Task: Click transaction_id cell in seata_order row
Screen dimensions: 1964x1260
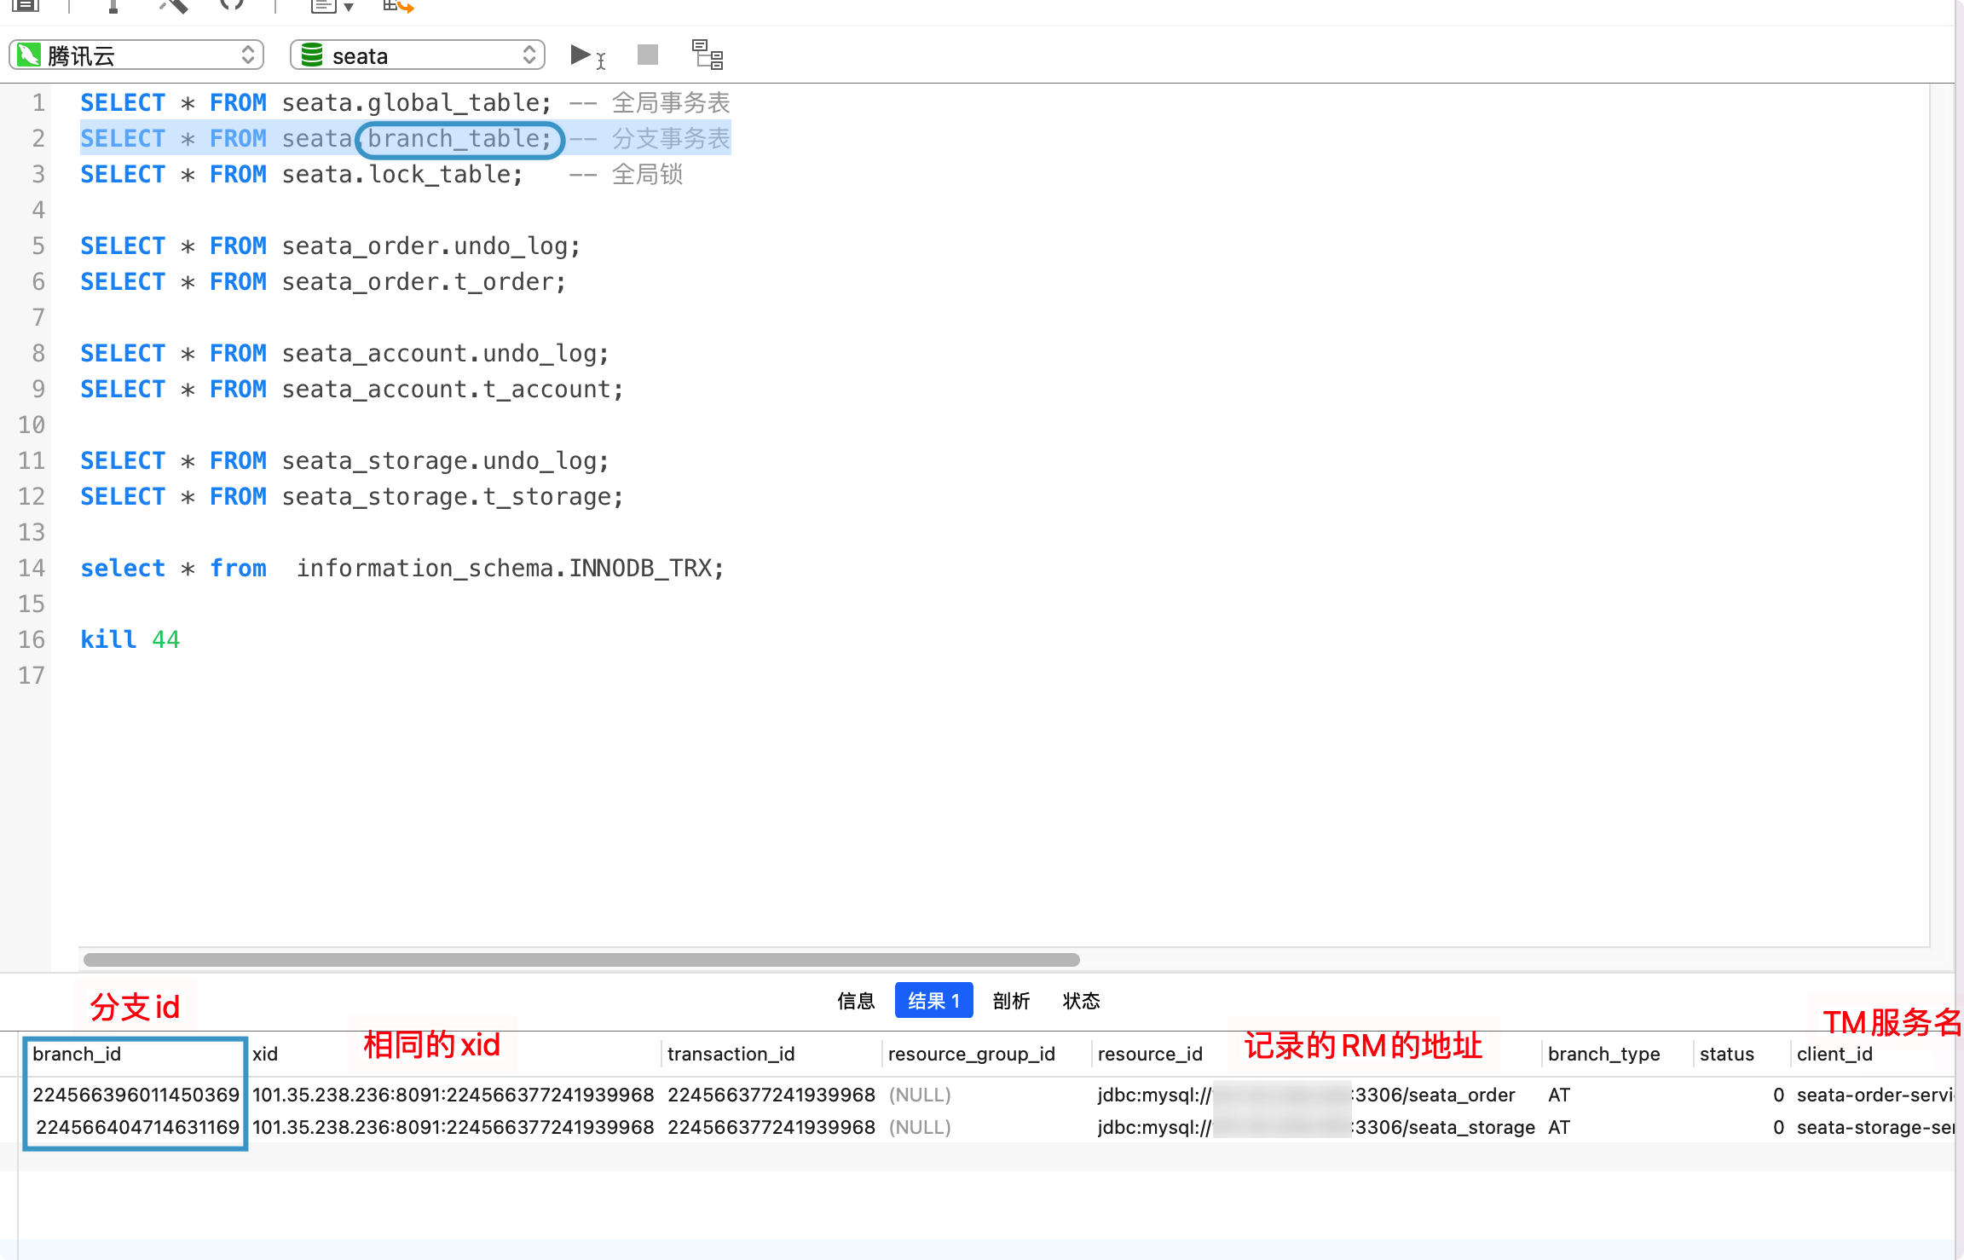Action: tap(771, 1095)
